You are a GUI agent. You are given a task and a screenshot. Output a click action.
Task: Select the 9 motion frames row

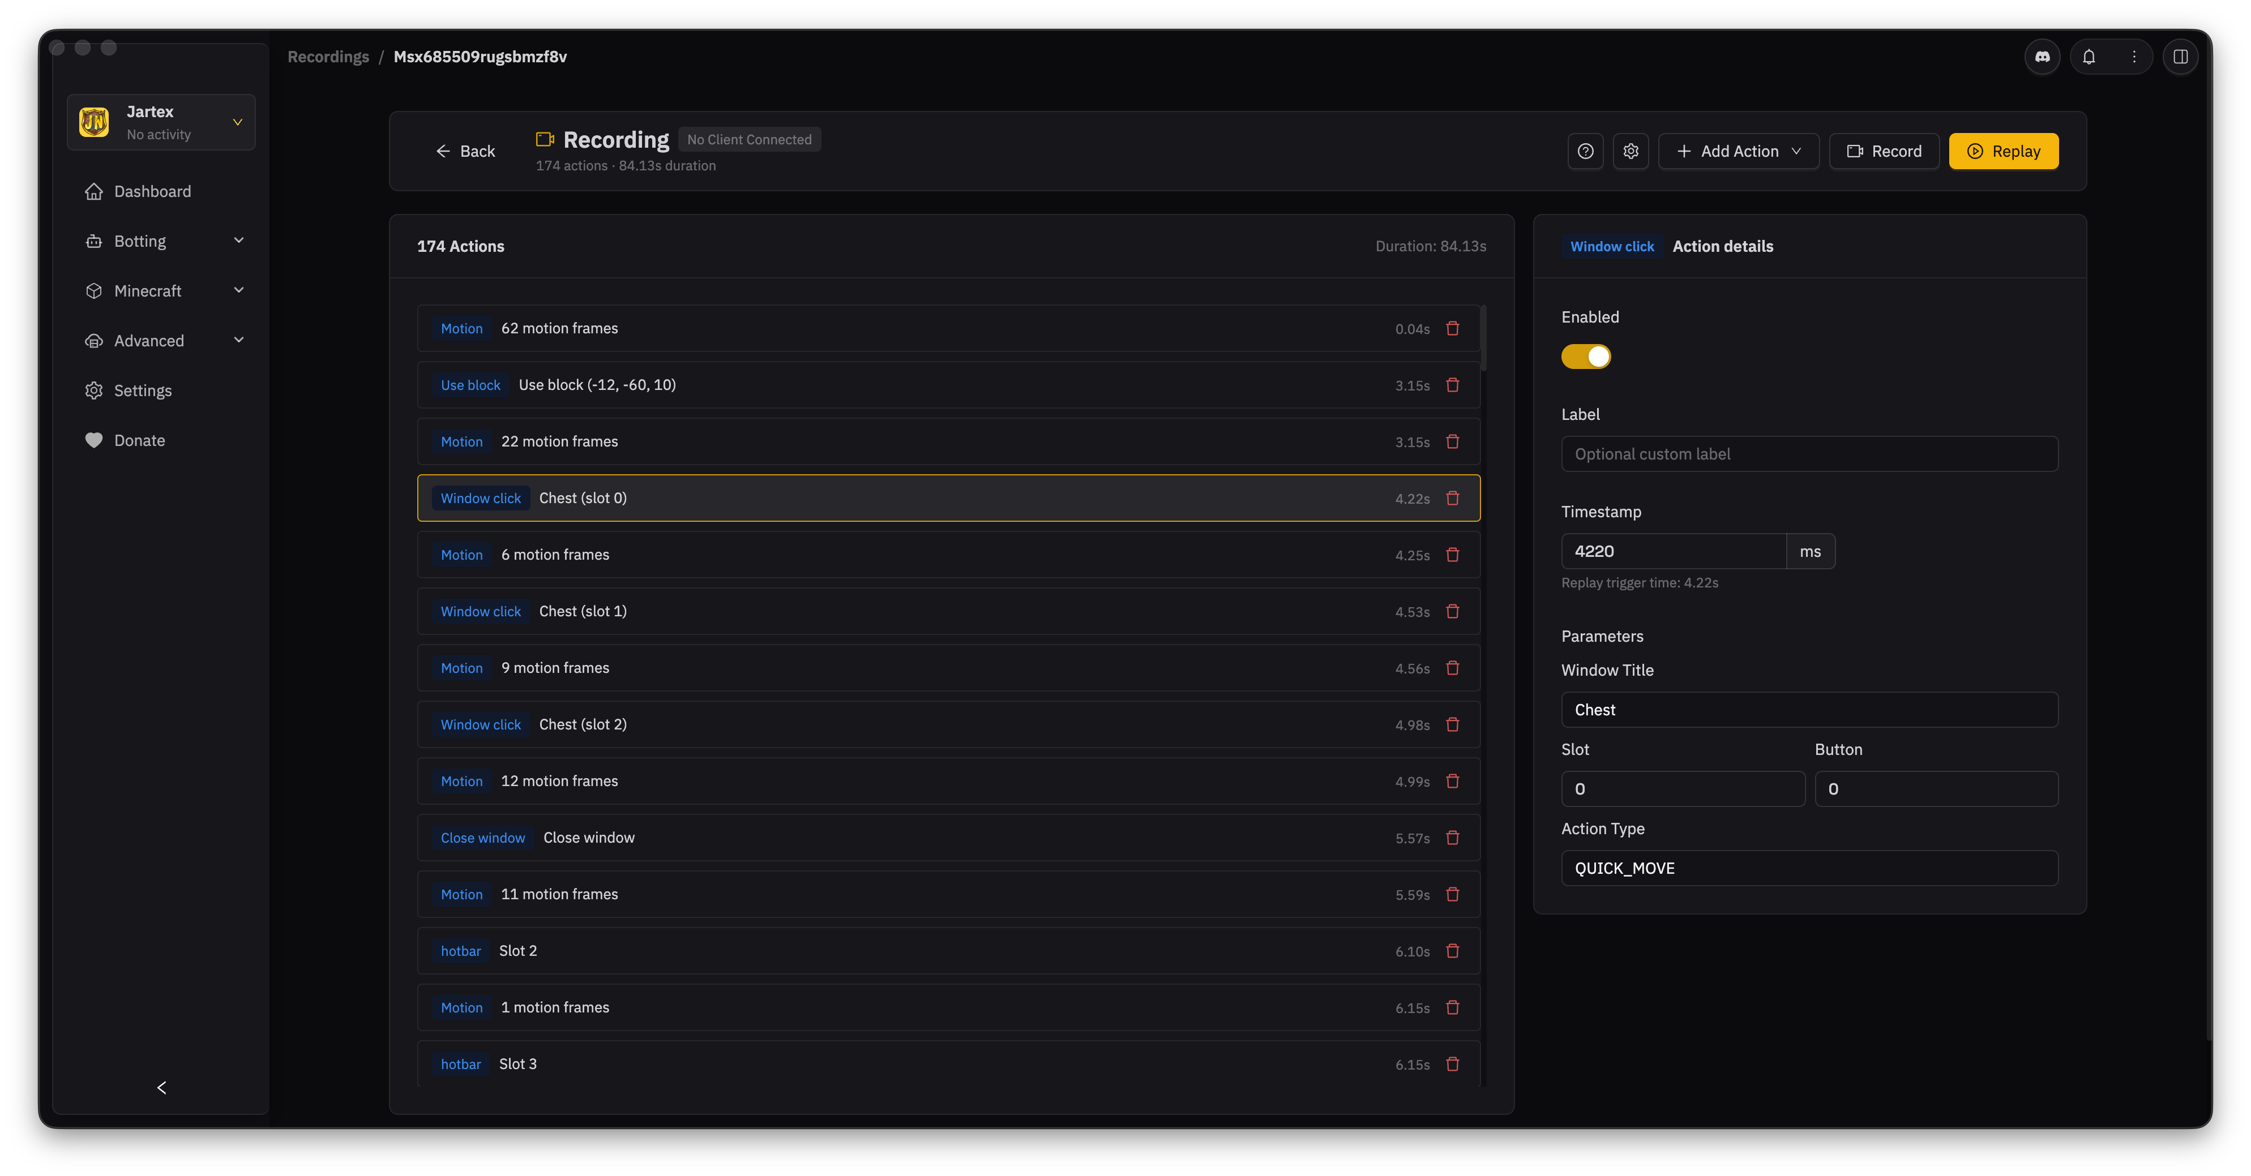[x=948, y=668]
